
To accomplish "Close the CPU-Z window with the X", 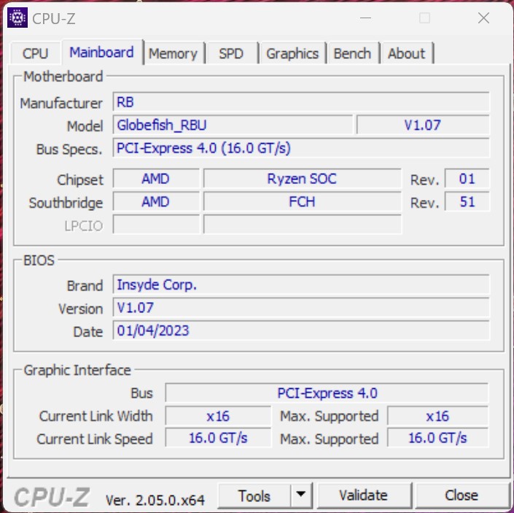I will tap(483, 18).
